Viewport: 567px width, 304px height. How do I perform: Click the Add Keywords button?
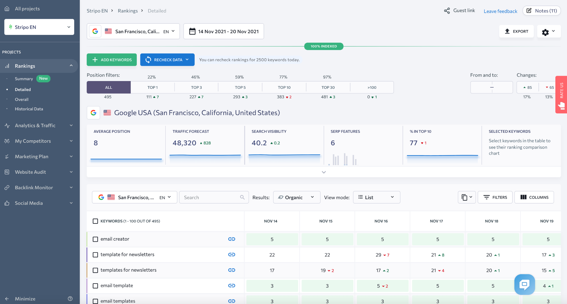(x=112, y=59)
